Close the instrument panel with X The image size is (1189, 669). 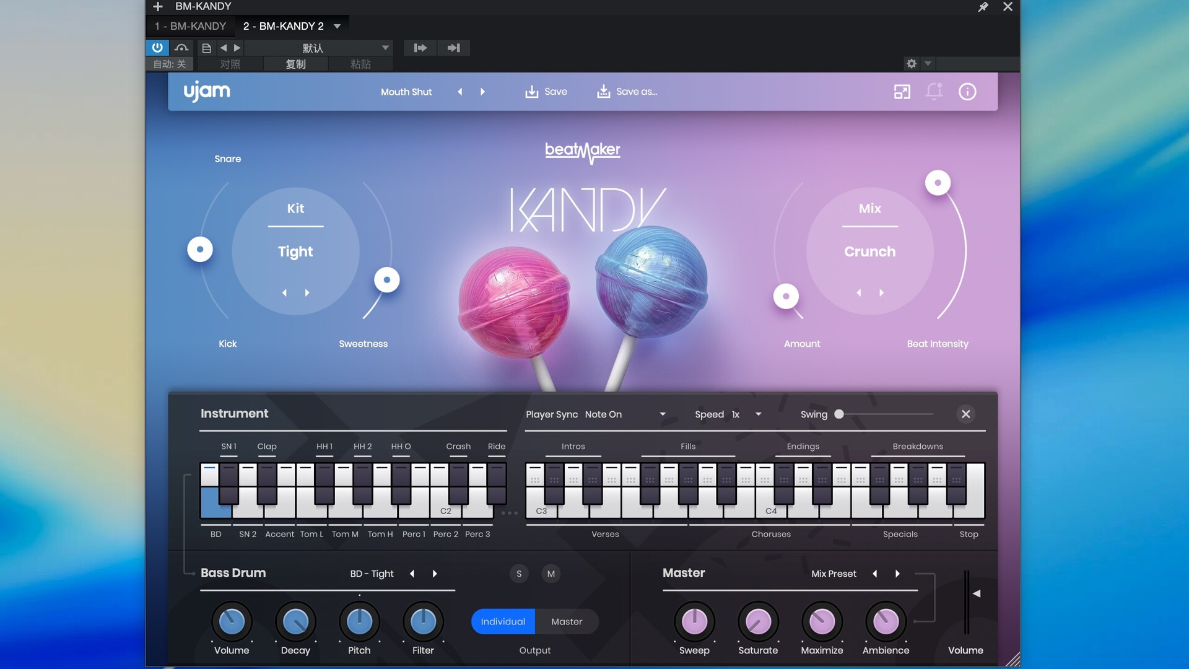(x=965, y=414)
